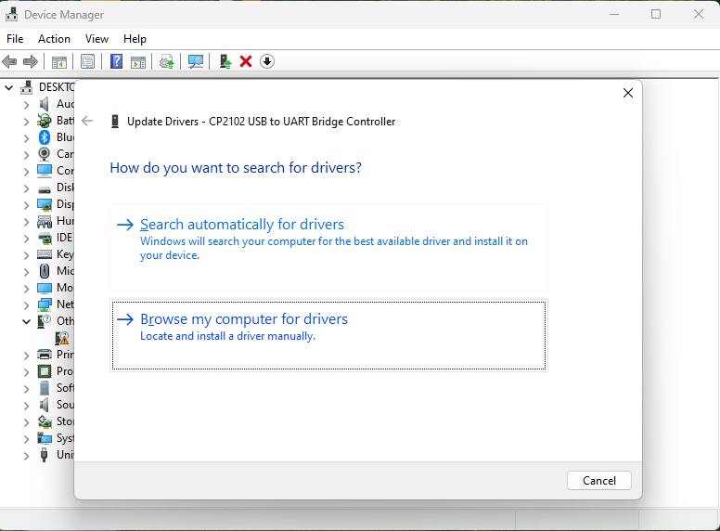Select the Software devices tree item
The height and width of the screenshot is (531, 720).
point(65,388)
